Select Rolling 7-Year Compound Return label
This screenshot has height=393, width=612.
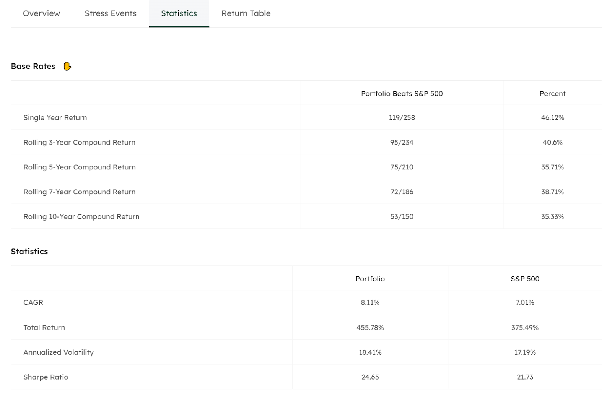coord(80,192)
